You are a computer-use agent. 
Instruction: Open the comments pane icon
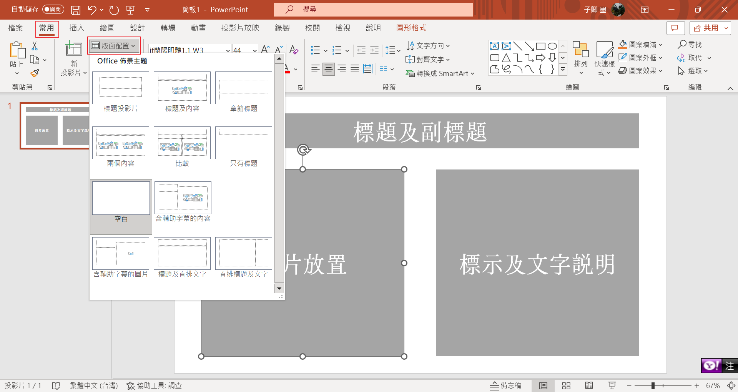pos(675,28)
